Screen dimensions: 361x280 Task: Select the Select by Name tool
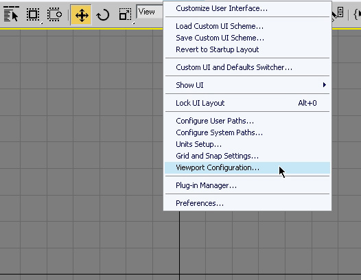click(11, 14)
